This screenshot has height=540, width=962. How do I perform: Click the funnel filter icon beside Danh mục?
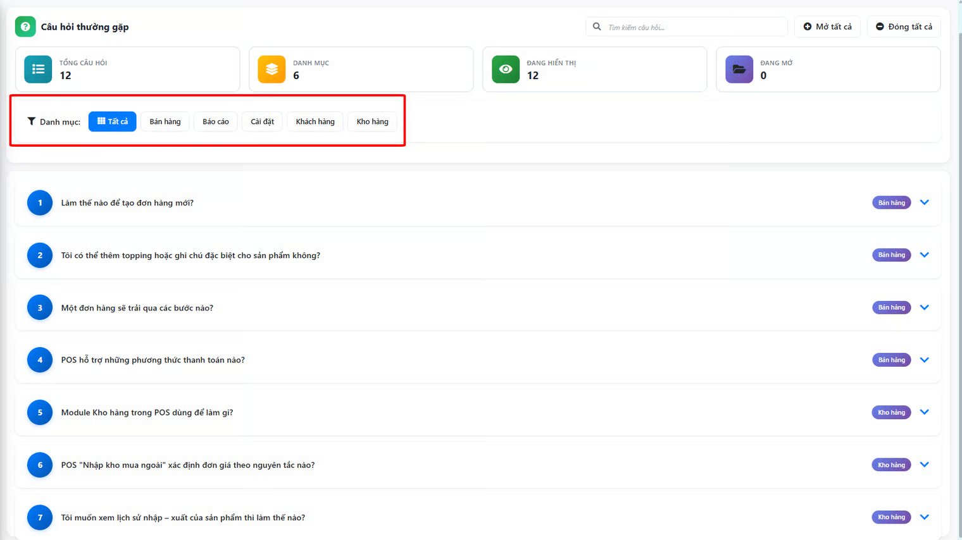pyautogui.click(x=31, y=121)
